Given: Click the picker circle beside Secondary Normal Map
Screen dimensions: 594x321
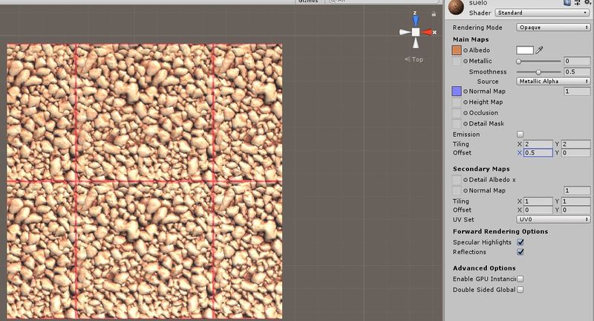Looking at the screenshot, I should (x=466, y=191).
